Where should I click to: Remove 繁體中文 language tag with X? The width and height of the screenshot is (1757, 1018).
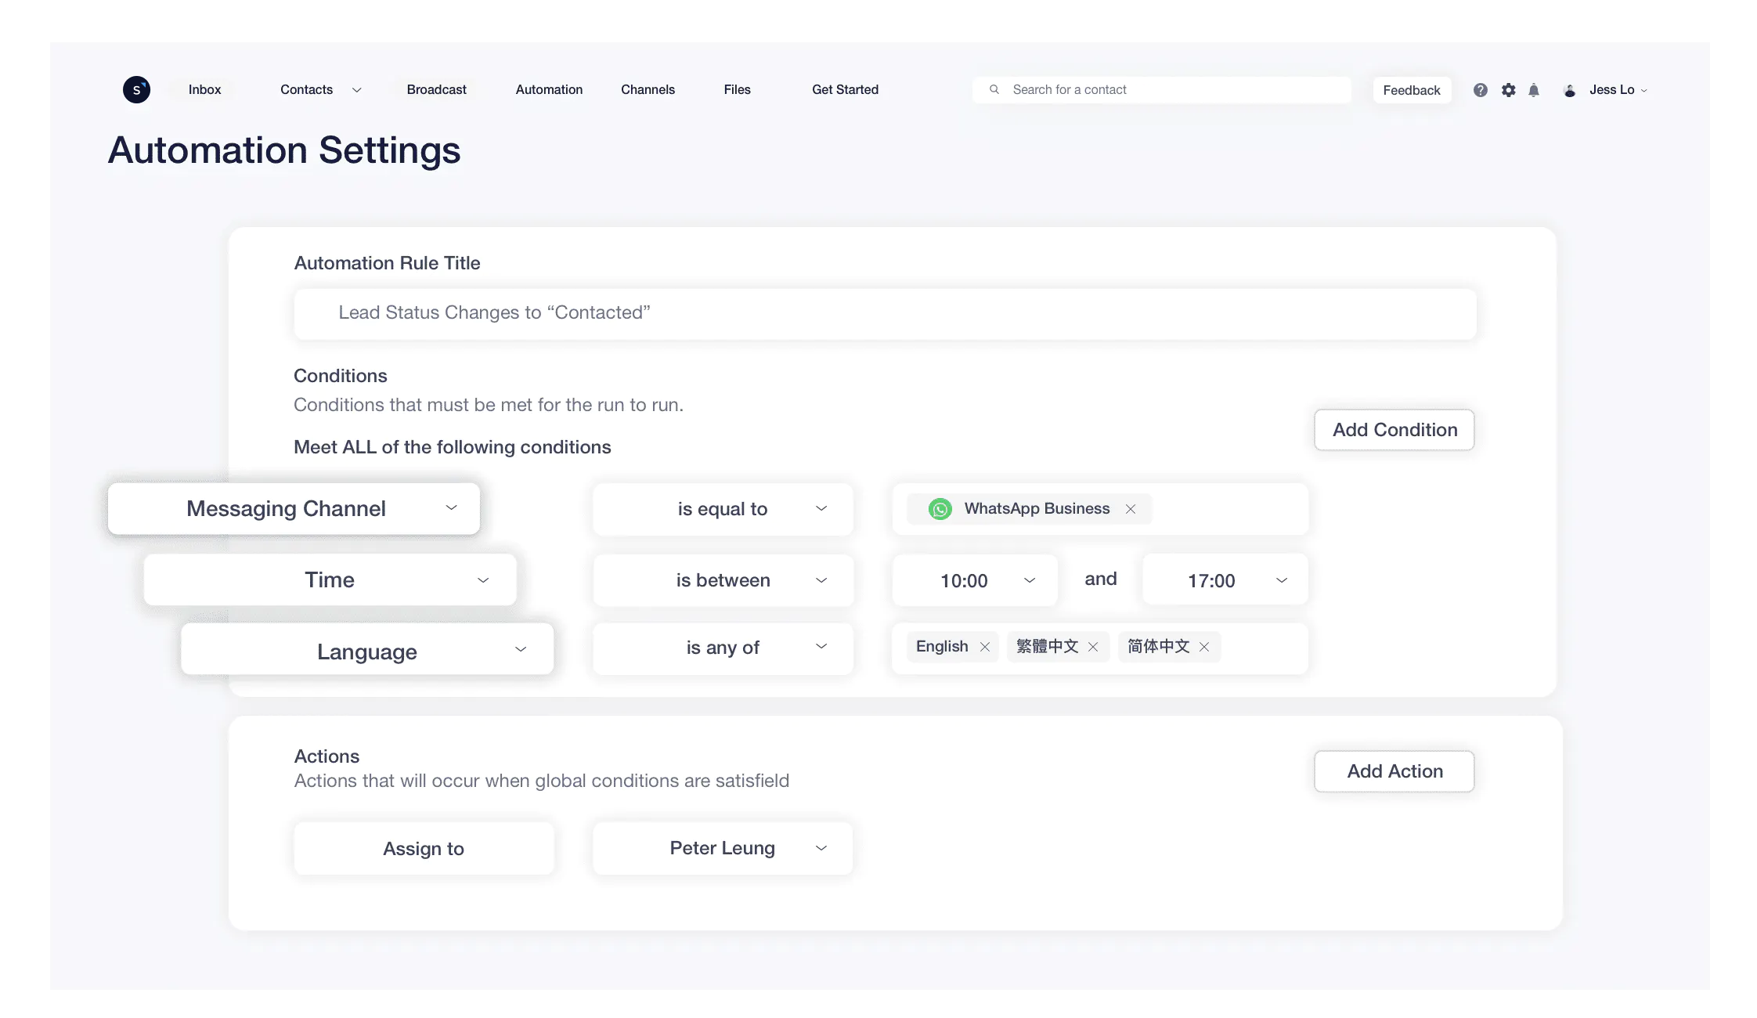point(1091,646)
